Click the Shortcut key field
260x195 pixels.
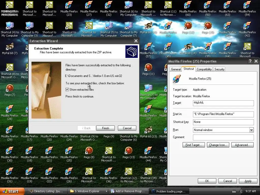click(223, 122)
